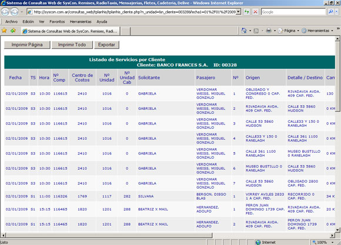Open the Favoritos menu
Screen dimensions: 341x245
tap(57, 22)
